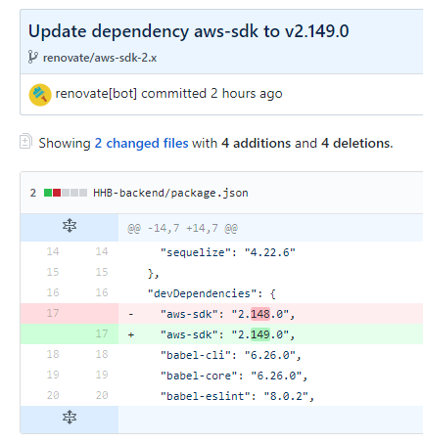Click the red deletions diffstat block
423x443 pixels.
point(57,193)
